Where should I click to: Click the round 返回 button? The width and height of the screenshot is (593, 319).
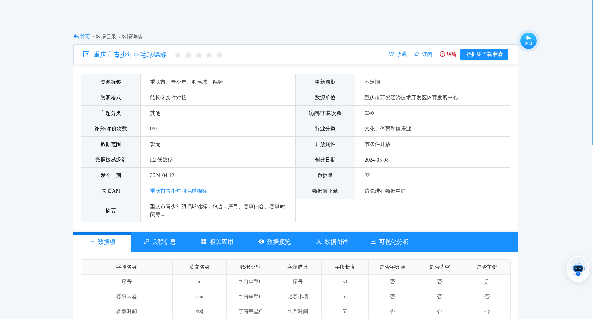[x=529, y=41]
